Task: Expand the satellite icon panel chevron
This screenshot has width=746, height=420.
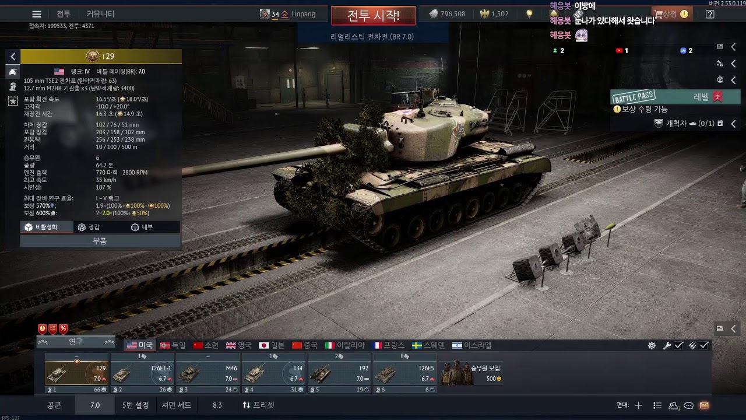Action: pyautogui.click(x=733, y=64)
